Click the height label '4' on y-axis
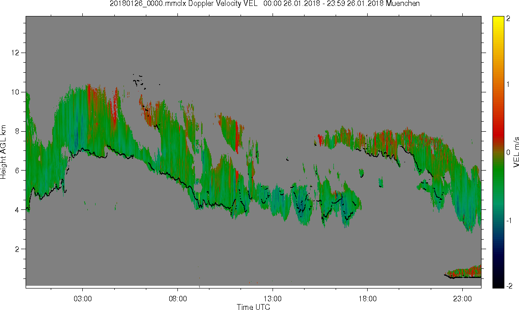The width and height of the screenshot is (519, 310). (17, 210)
